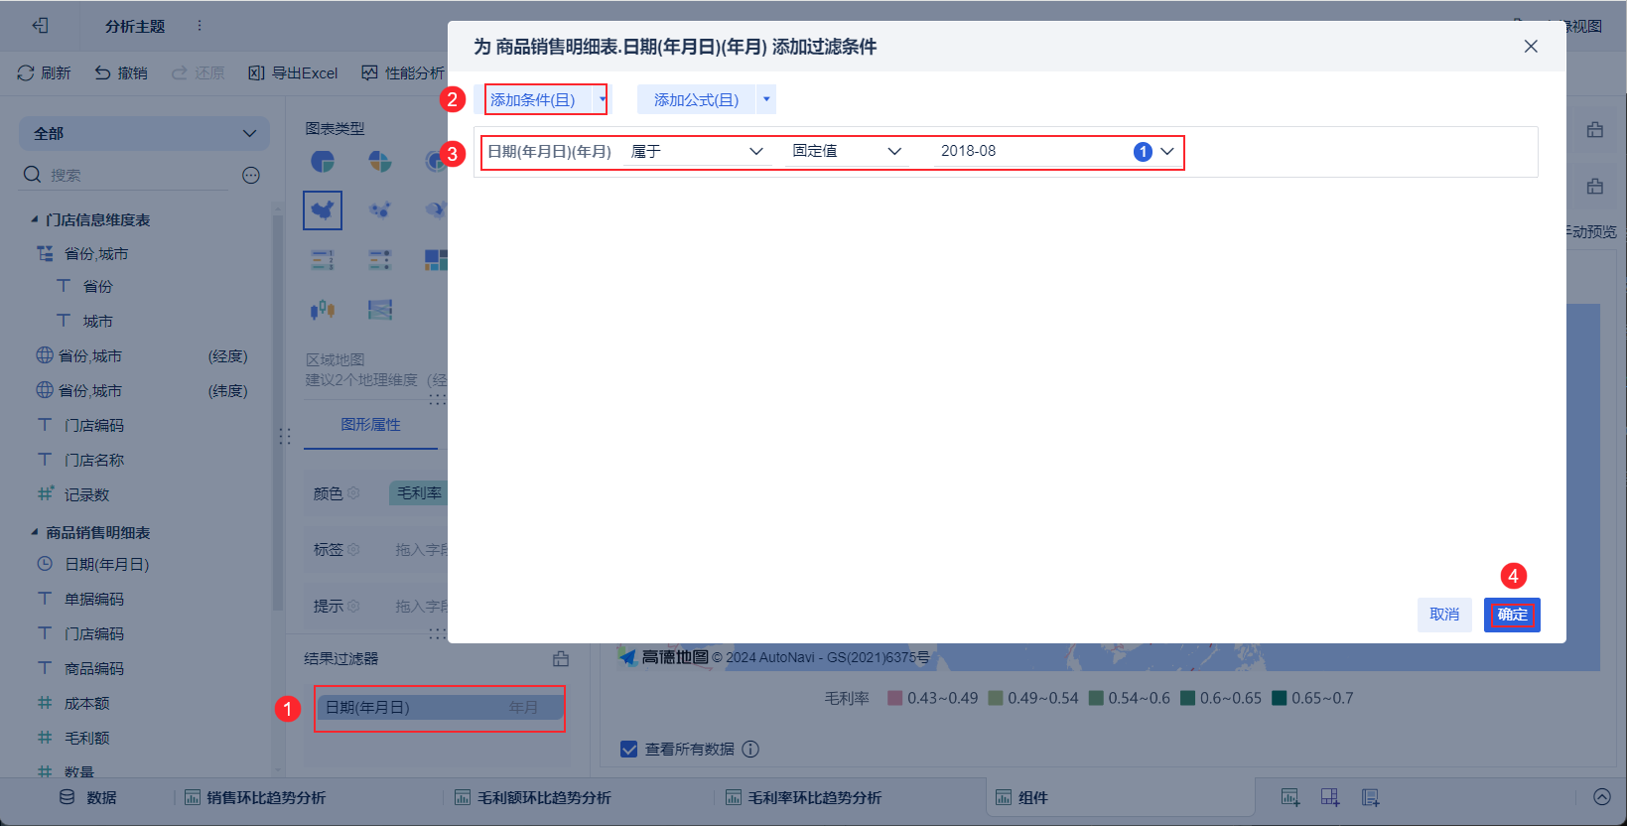Choose the rose chart type icon

(x=380, y=161)
